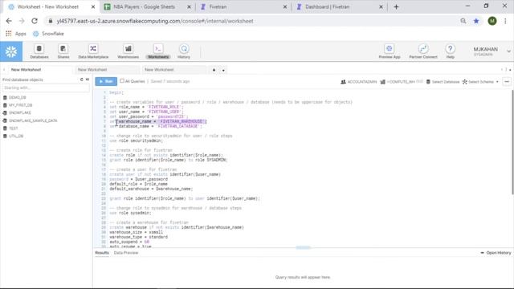Open the worksheet more options ellipsis button
514x289 pixels.
click(507, 82)
